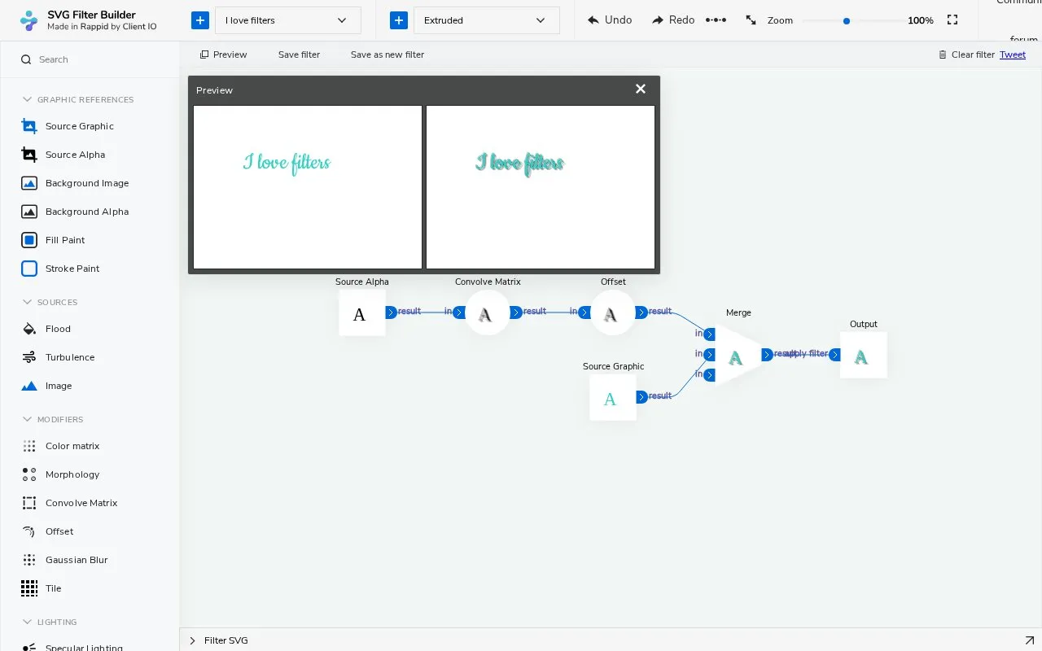Choose the Tile modifier icon
Image resolution: width=1042 pixels, height=651 pixels.
coord(29,588)
